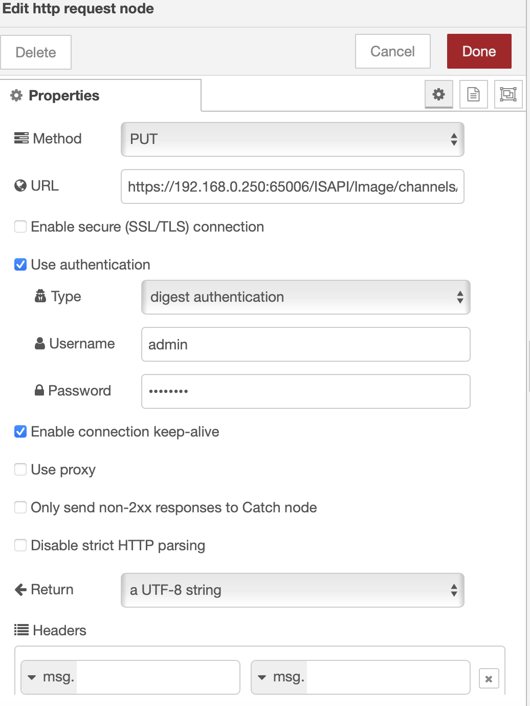Disable the Use authentication checkbox
Viewport: 530px width, 706px height.
(20, 264)
